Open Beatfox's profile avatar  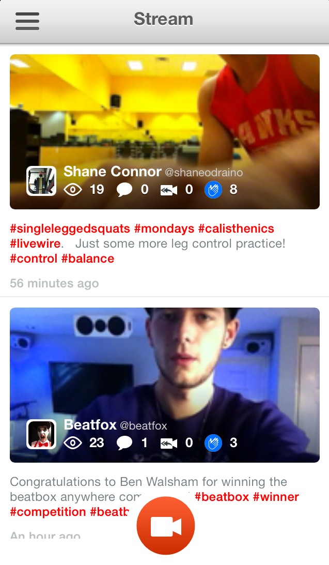(41, 434)
